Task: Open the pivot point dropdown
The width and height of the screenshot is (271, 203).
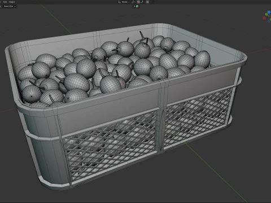Action: point(133,2)
